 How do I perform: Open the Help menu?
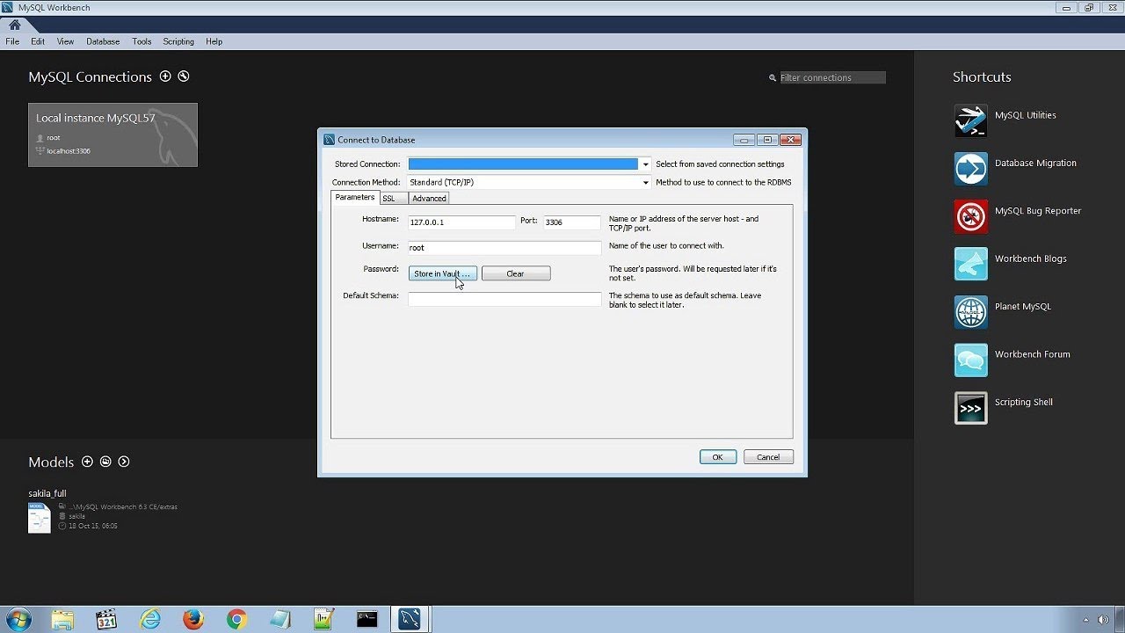pos(214,41)
